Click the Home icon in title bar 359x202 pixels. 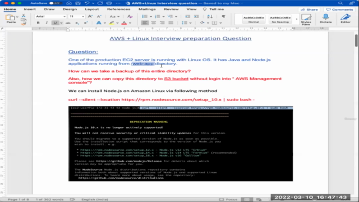(69, 3)
